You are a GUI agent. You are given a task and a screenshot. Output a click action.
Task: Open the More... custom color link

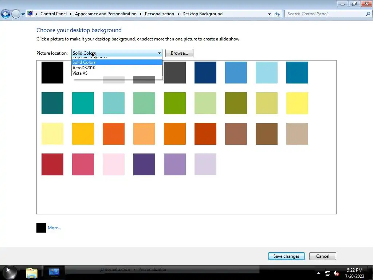point(54,228)
